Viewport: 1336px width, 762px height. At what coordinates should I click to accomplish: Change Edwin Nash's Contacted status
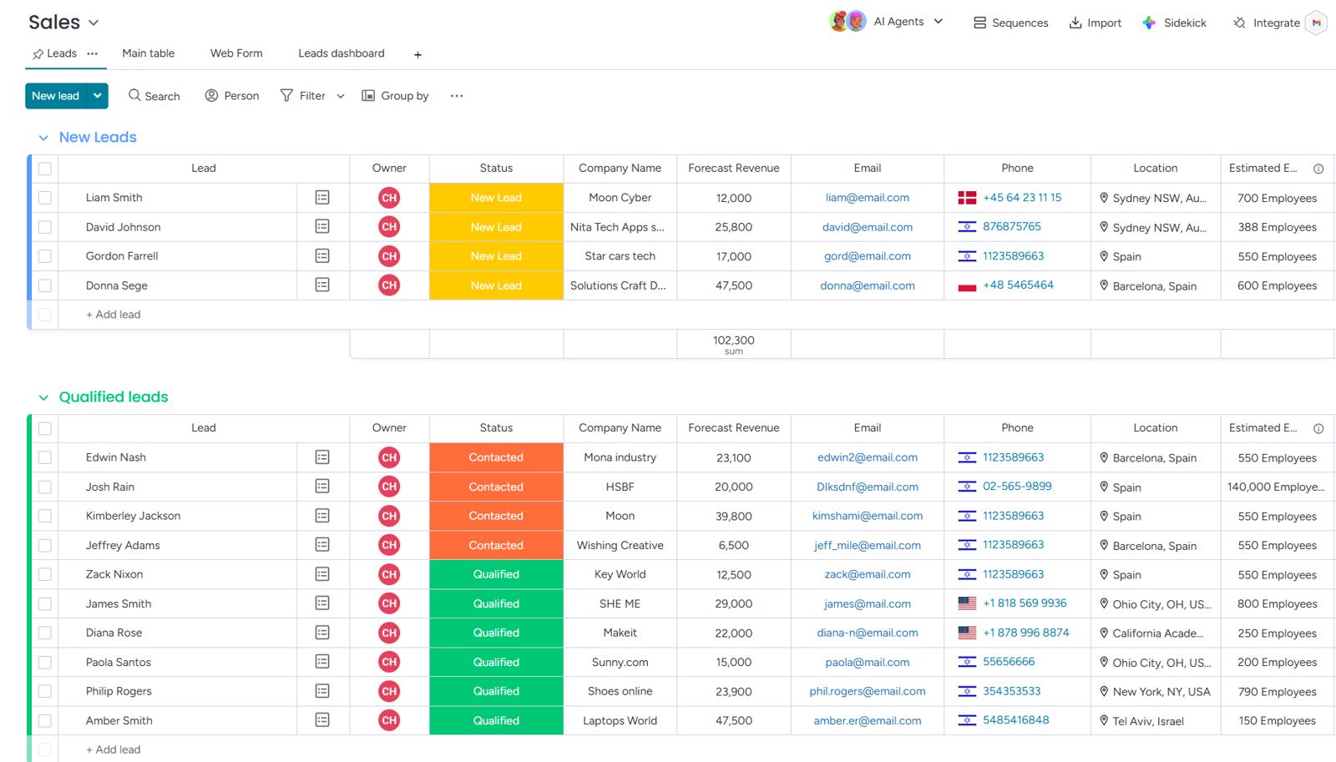coord(496,457)
